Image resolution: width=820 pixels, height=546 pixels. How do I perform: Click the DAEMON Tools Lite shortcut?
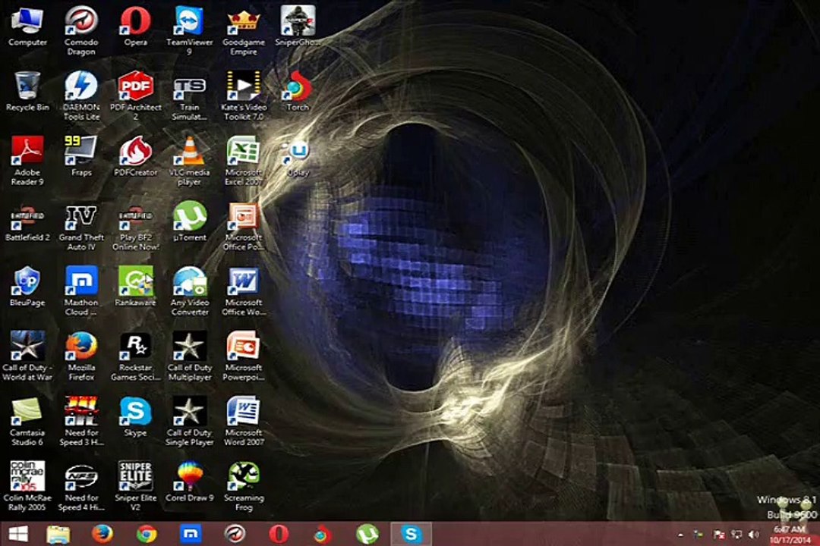pyautogui.click(x=81, y=96)
